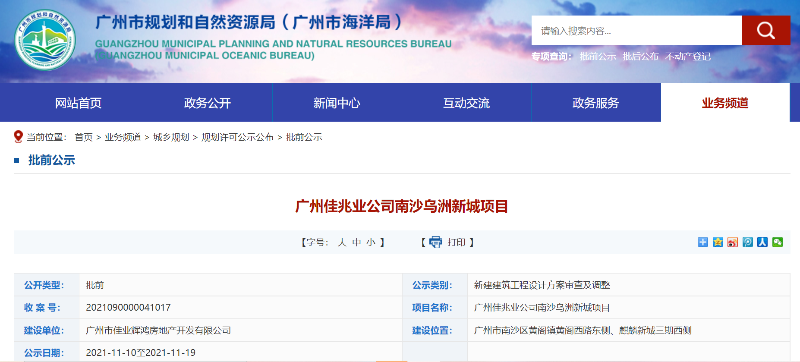Click the 当前位置 breadcrumb label
Viewport: 800px width, 362px height.
(47, 137)
